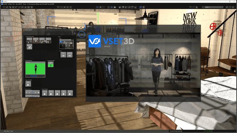The image size is (237, 133).
Task: Click the plus icon in the Control panel
Action: (75, 33)
